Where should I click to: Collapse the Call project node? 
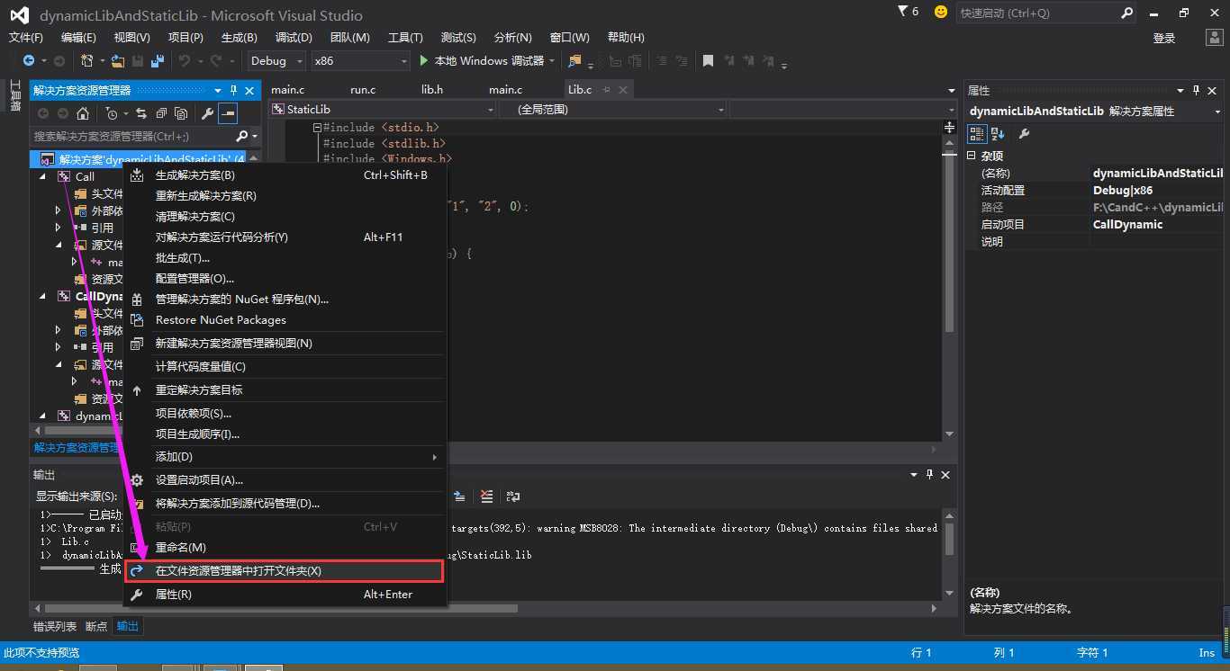[x=42, y=177]
